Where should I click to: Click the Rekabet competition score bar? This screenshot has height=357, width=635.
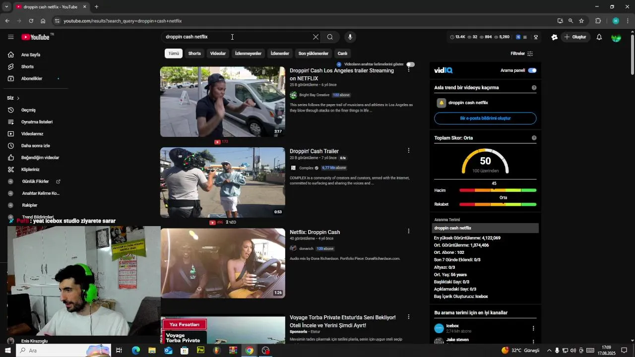498,204
